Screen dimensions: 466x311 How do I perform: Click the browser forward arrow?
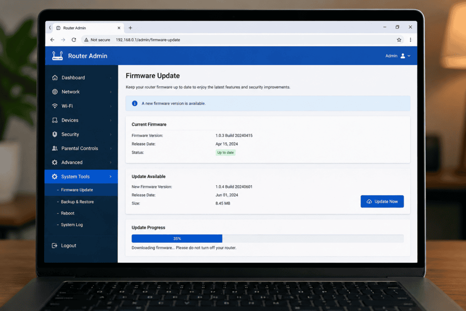(63, 40)
